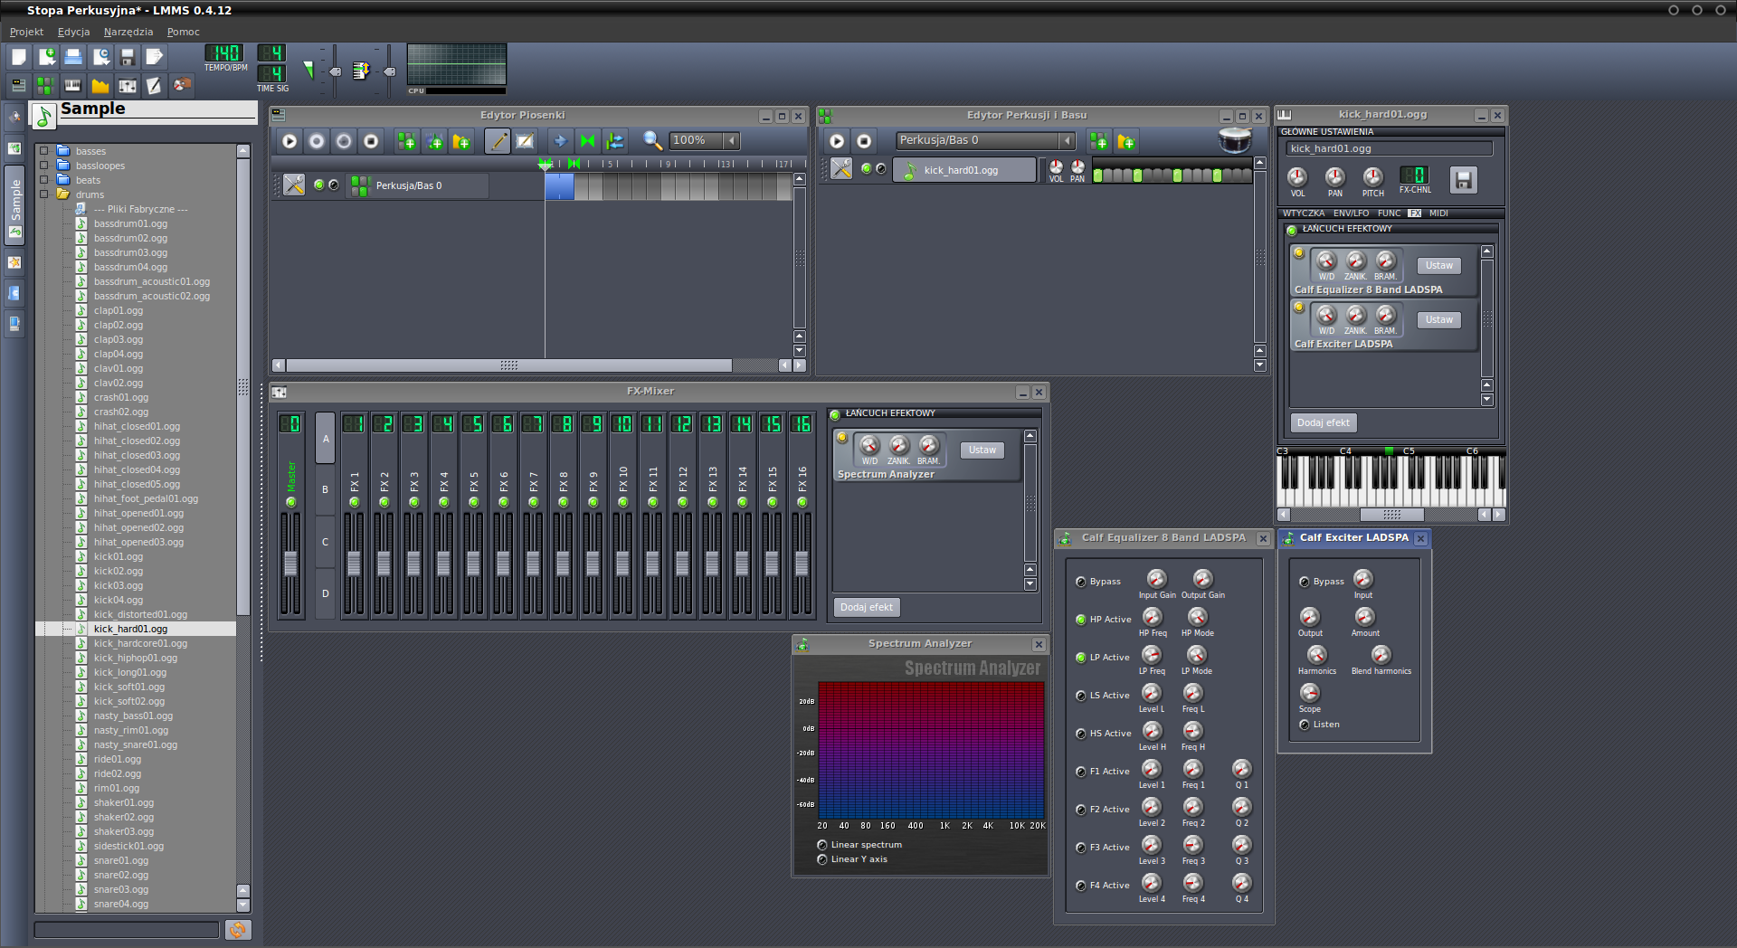Toggle Bypass in Calf Exciter LADSPA
Viewport: 1737px width, 948px height.
click(1305, 582)
